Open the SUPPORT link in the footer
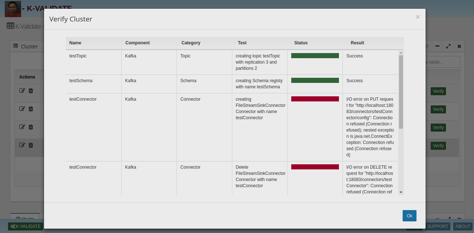This screenshot has height=233, width=474. [x=438, y=226]
